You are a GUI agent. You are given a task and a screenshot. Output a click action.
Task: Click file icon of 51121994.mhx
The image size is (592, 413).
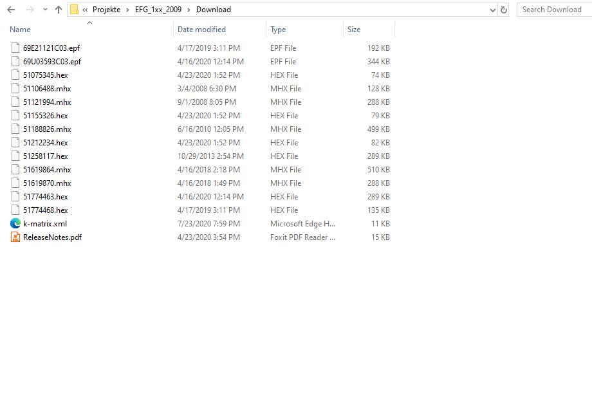(x=15, y=102)
